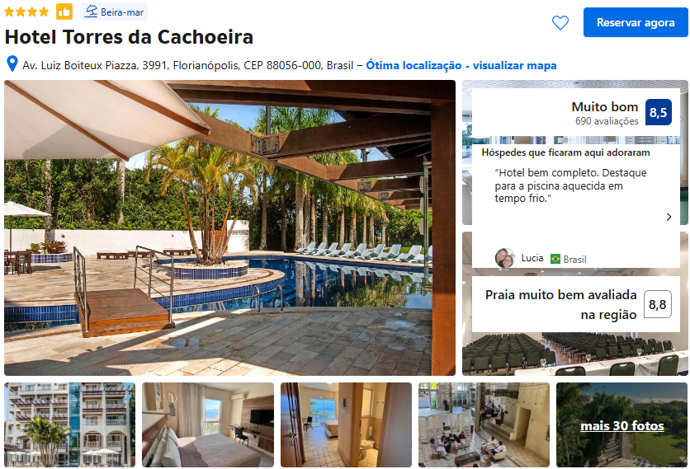Screen dimensions: 690x469
Task: Click the 8,8 beach rating badge
Action: point(658,304)
